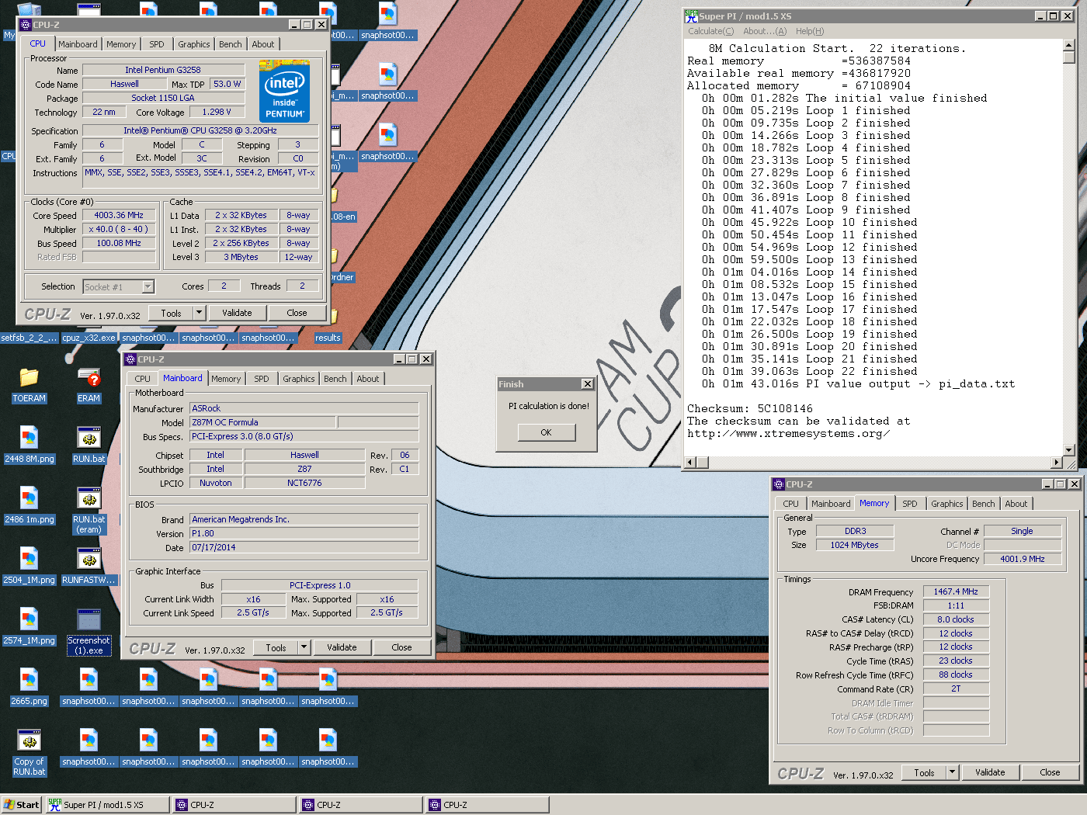This screenshot has width=1087, height=815.
Task: Click the Core Speed value 4003.36 MHz
Action: pos(119,216)
